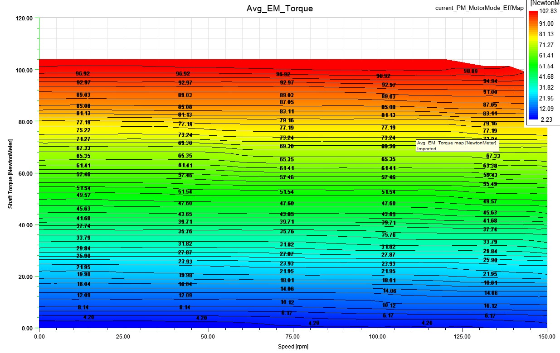Click contour label 94.94
This screenshot has height=353, width=560.
[490, 81]
